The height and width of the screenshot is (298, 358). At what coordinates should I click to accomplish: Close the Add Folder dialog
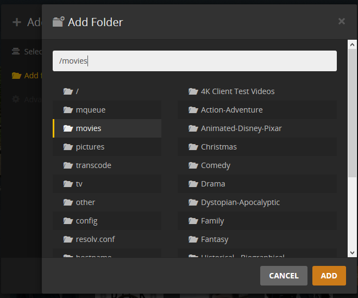coord(342,21)
